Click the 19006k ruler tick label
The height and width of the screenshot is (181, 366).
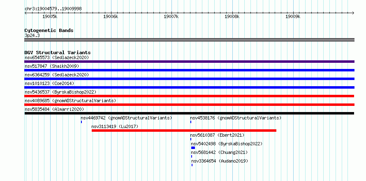point(111,16)
